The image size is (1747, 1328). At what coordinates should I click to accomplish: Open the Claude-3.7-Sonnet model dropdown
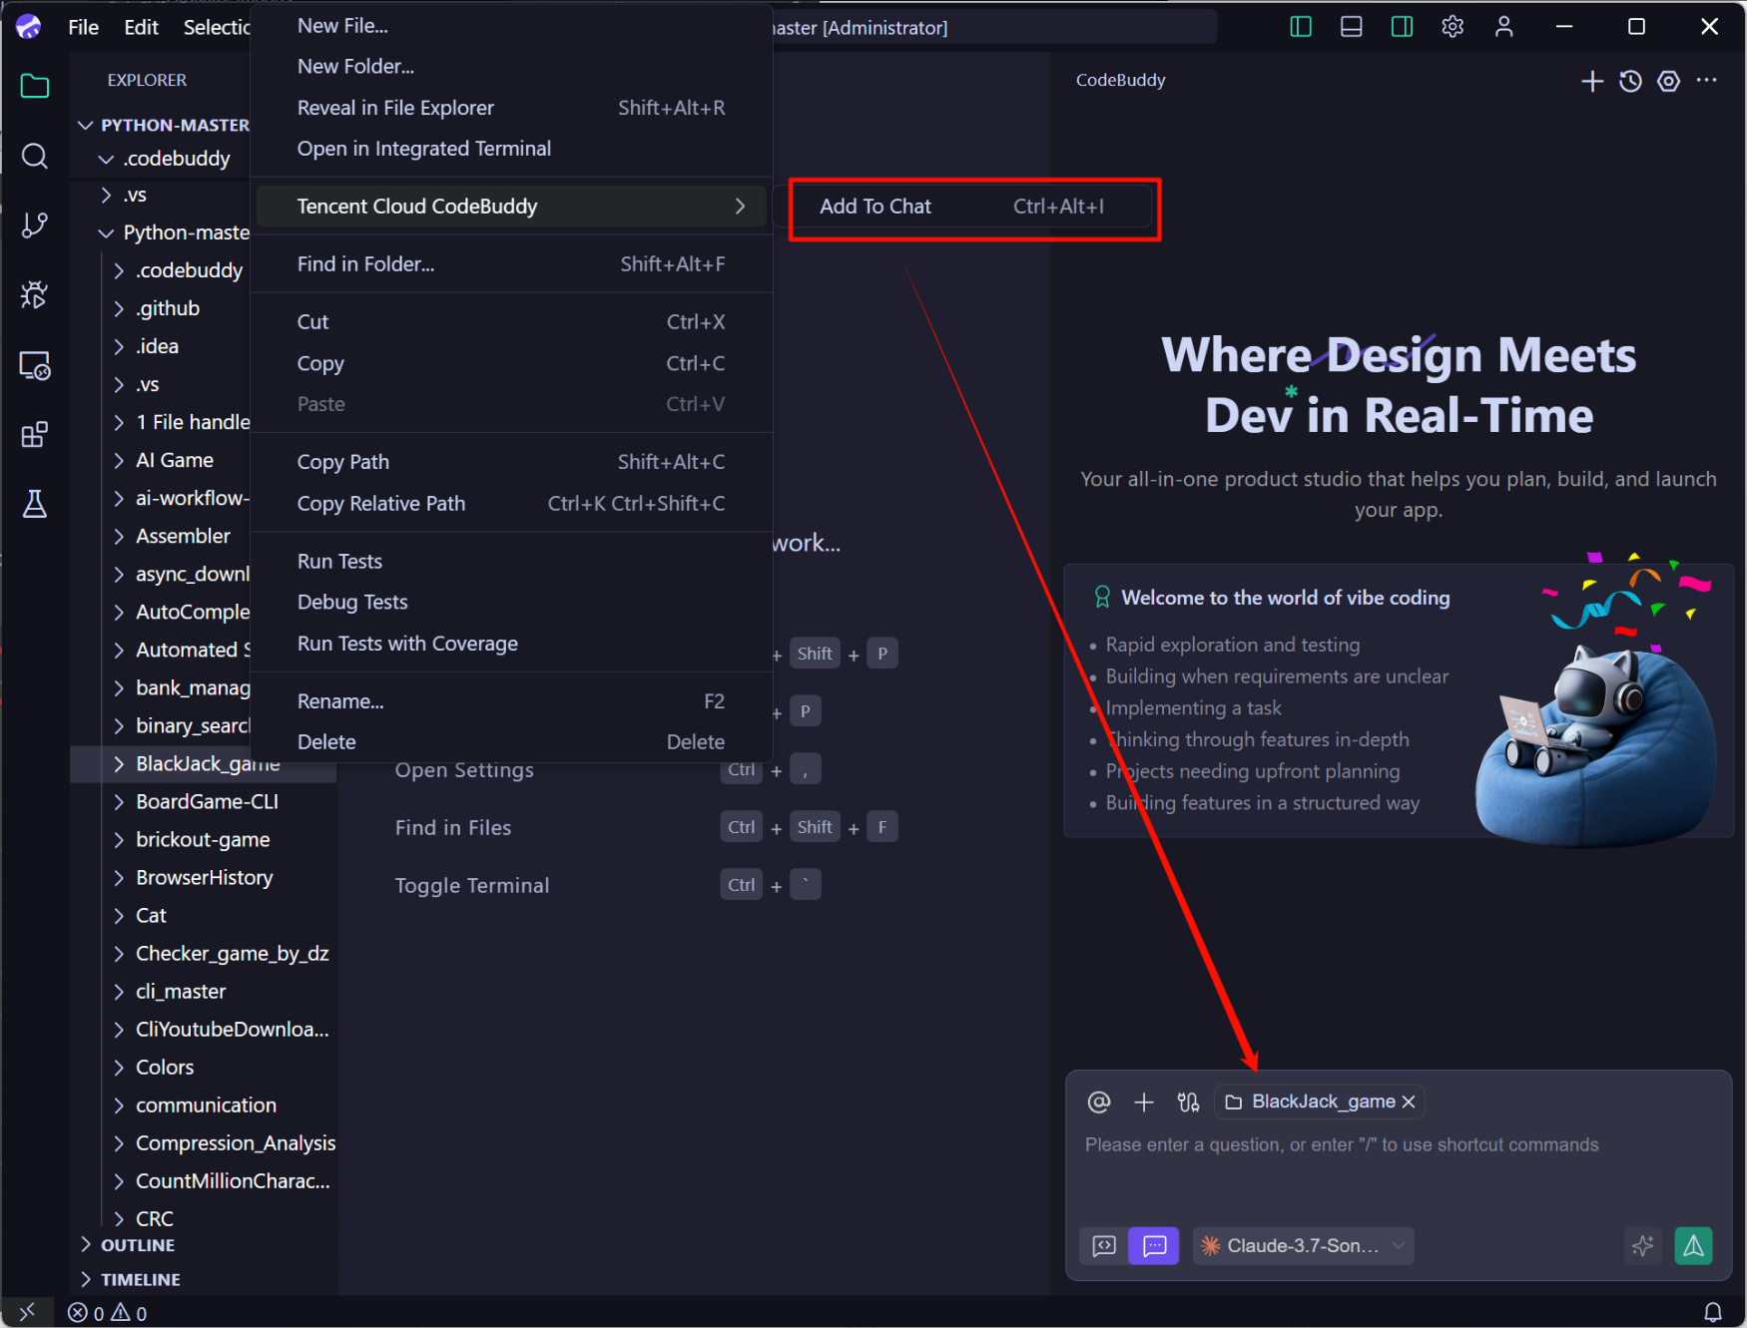(x=1304, y=1245)
